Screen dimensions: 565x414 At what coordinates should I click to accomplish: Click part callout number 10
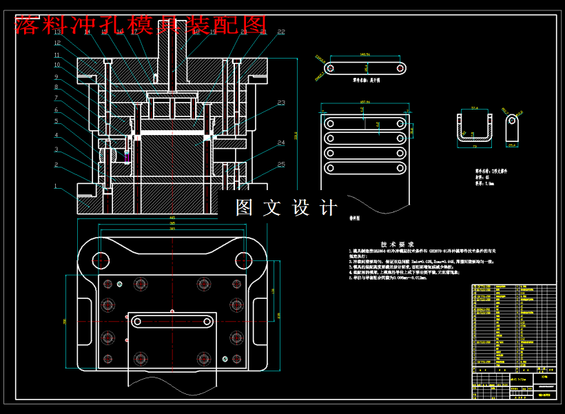pyautogui.click(x=57, y=65)
